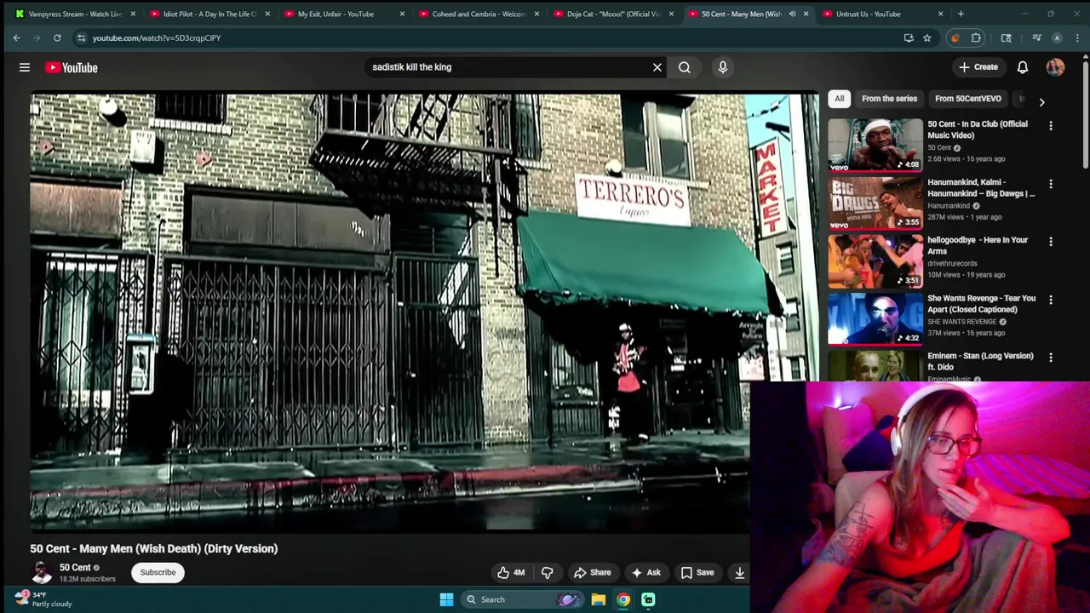Click the install app icon in address bar
Viewport: 1090px width, 613px height.
909,37
